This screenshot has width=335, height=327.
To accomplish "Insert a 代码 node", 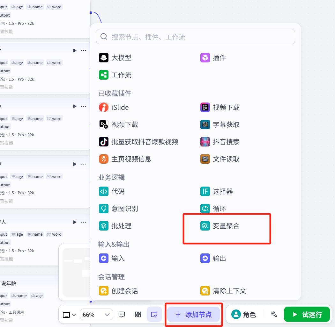I will click(x=112, y=191).
